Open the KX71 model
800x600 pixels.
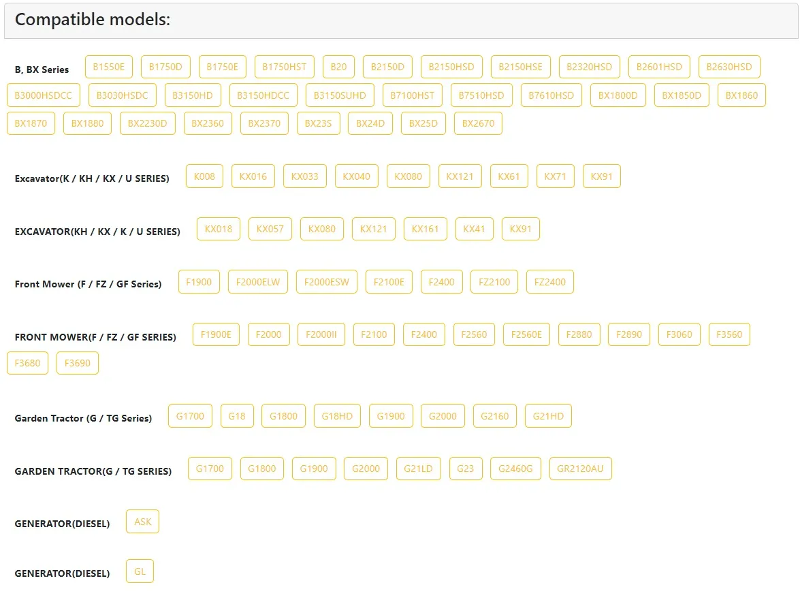pos(555,176)
